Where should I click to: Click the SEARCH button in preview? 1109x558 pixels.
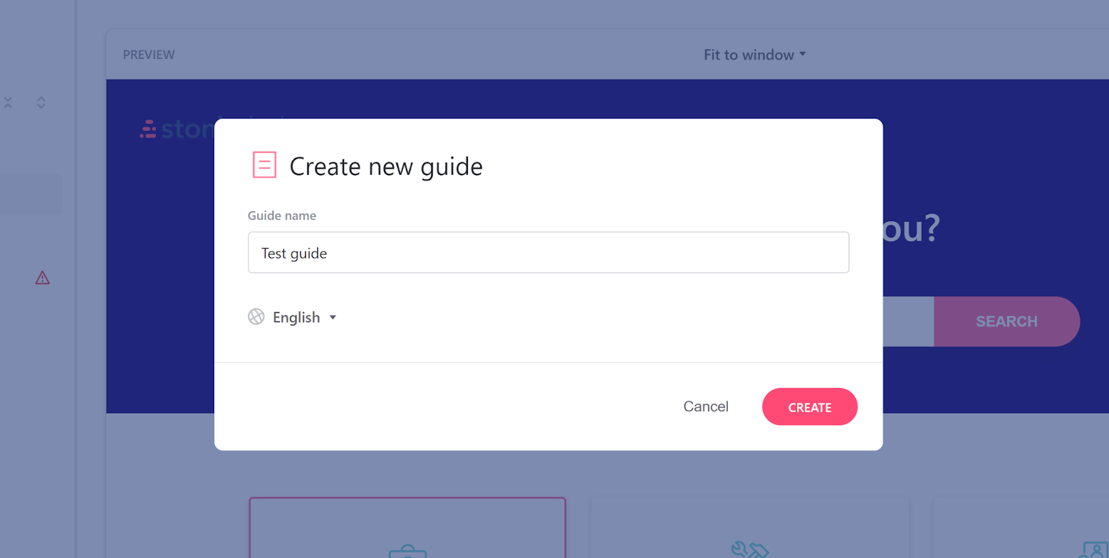click(x=1006, y=322)
